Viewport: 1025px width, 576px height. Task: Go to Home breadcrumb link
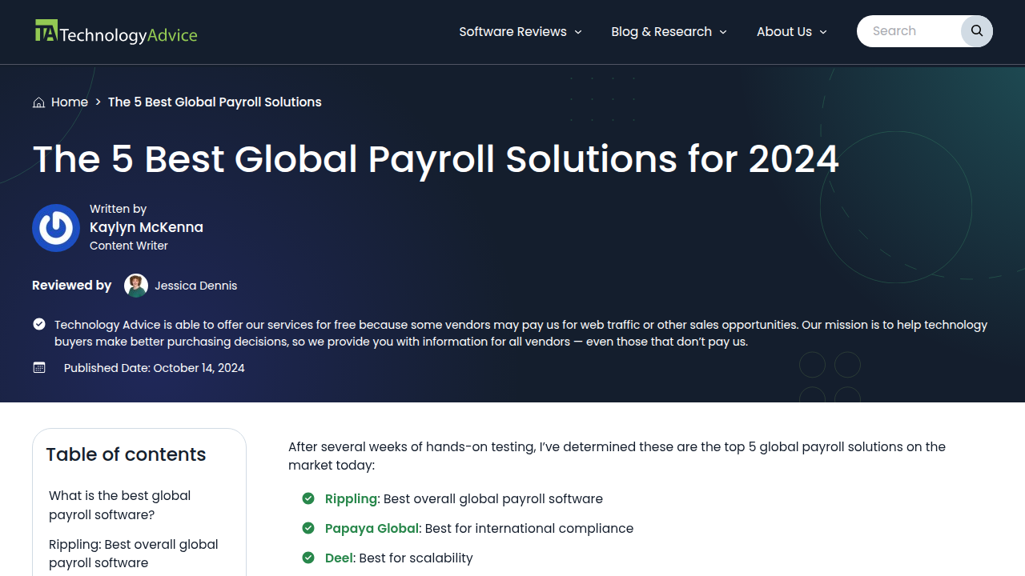pos(70,102)
